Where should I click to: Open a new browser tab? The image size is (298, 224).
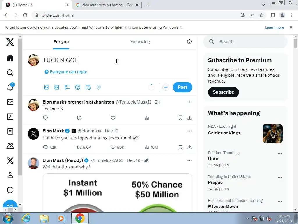(x=148, y=5)
